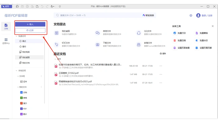Open the customize quick access toolbar dropdown

[60, 7]
